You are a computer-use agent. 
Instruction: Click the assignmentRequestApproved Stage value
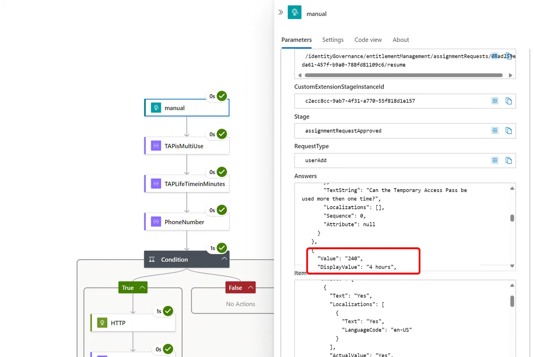[x=343, y=131]
